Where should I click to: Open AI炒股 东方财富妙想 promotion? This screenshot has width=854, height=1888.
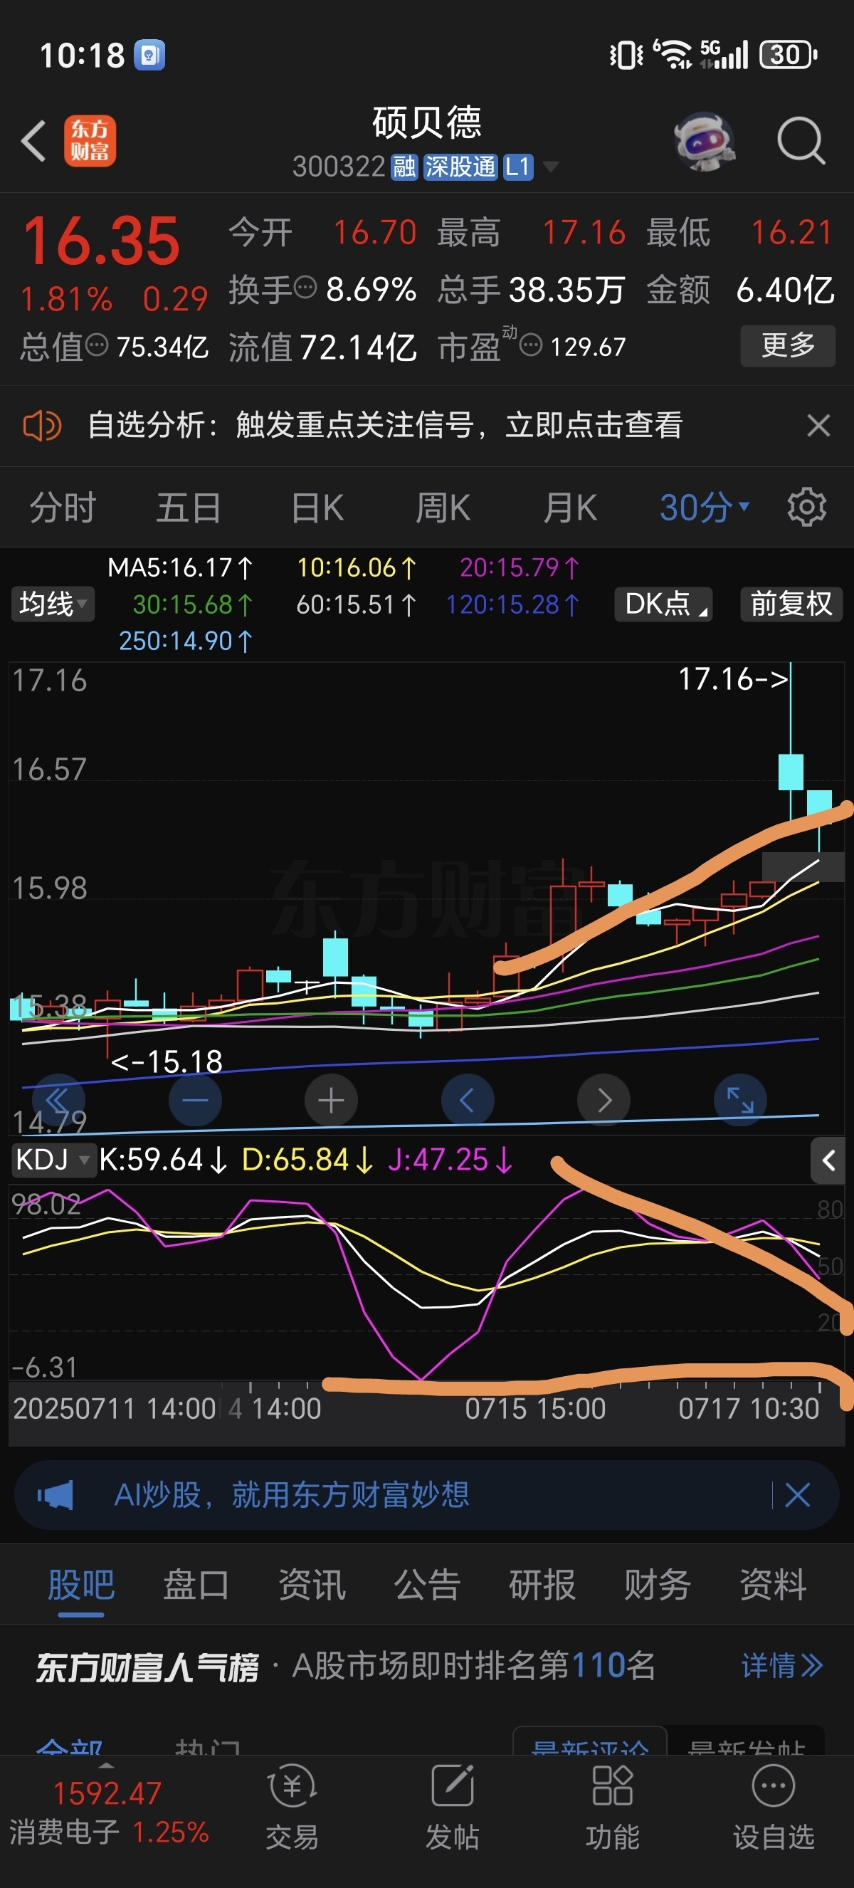(291, 1495)
